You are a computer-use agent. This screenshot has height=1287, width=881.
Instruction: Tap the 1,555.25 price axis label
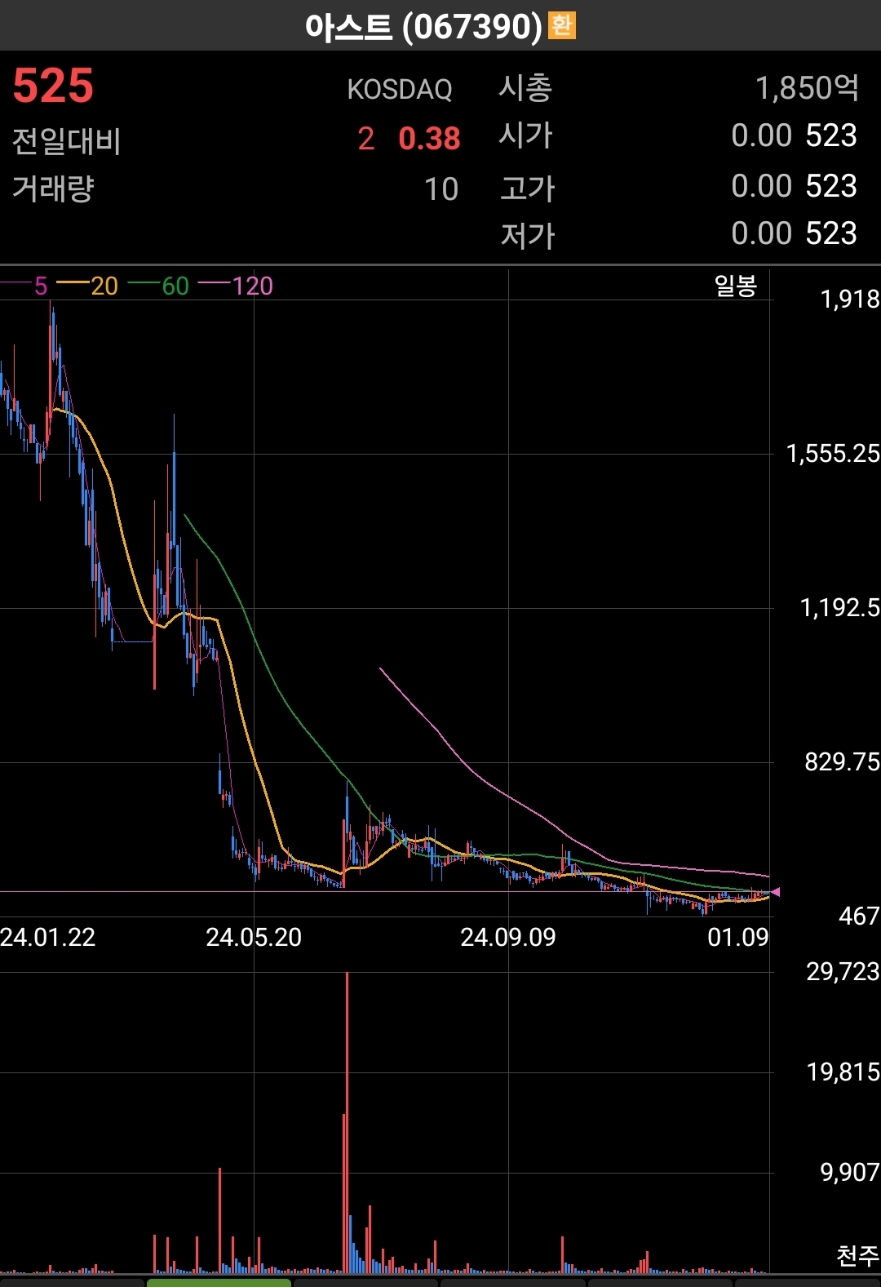833,454
